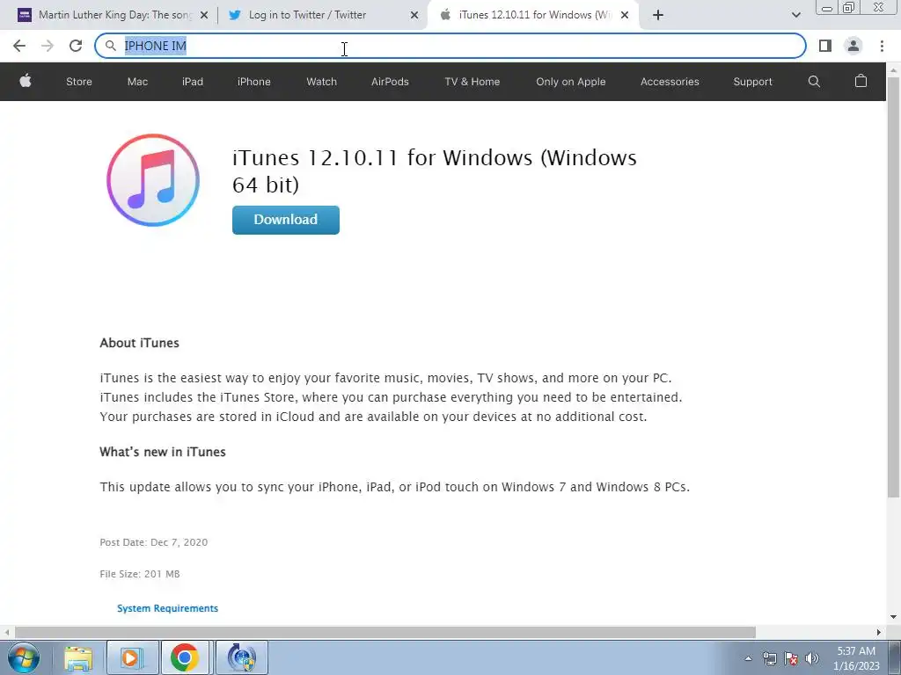Click the Apple logo in the navigation bar
The height and width of the screenshot is (675, 901).
point(26,81)
